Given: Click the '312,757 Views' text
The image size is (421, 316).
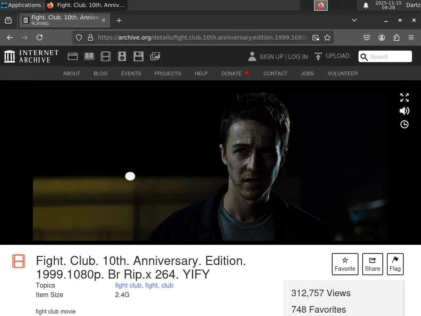Looking at the screenshot, I should click(321, 293).
